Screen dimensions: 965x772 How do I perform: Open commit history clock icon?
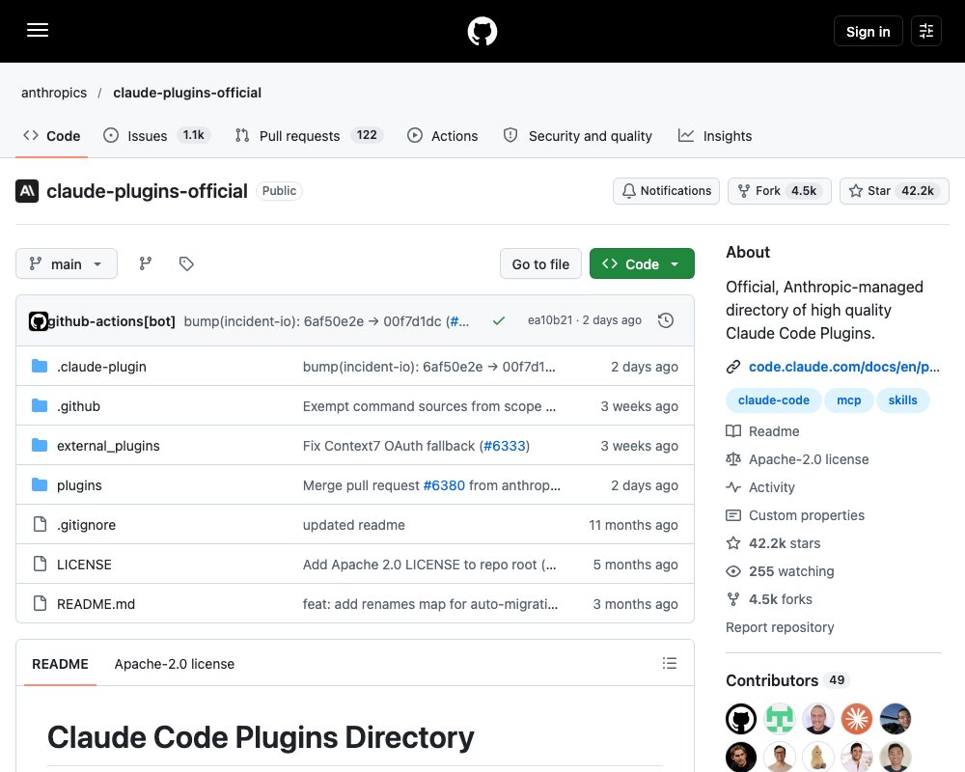tap(665, 320)
